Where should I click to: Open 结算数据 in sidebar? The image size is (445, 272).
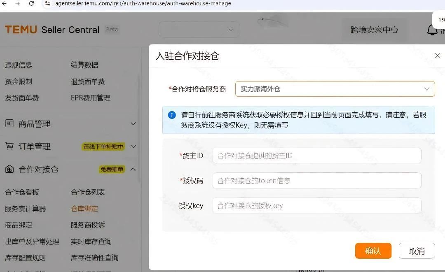[84, 65]
